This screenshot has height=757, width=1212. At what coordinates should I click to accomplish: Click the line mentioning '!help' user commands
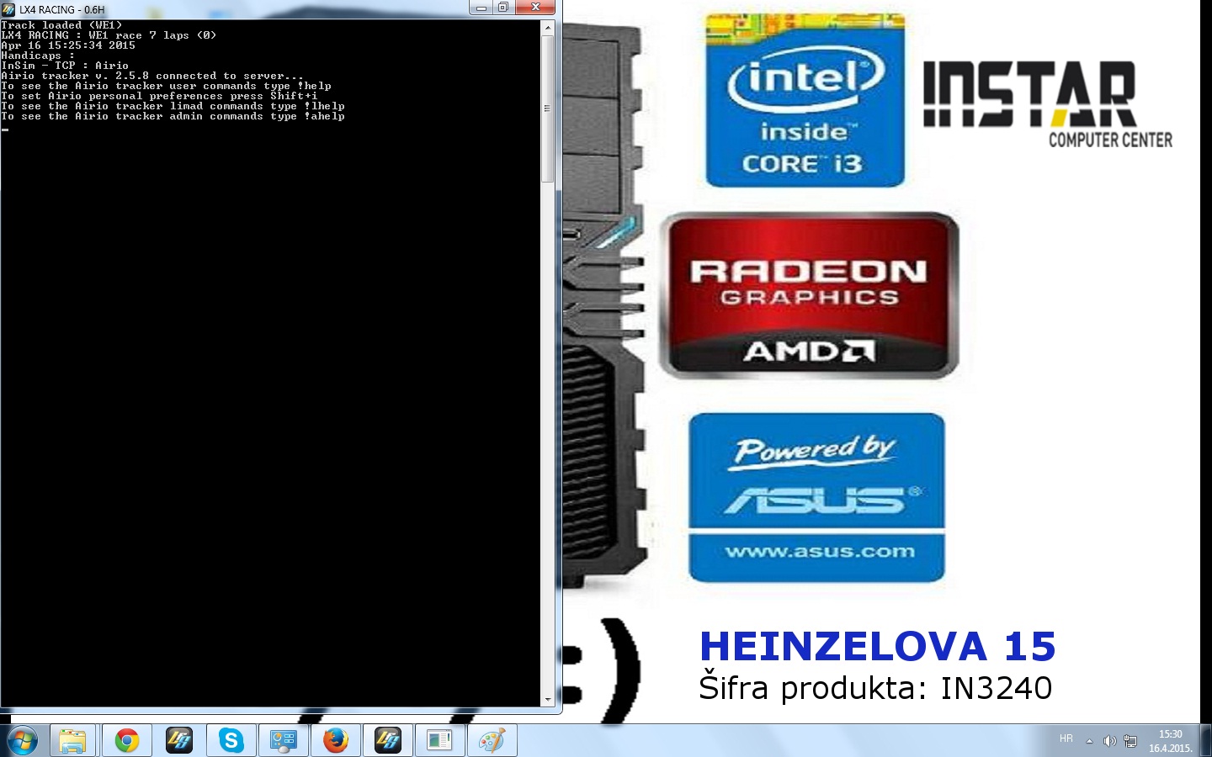(x=166, y=86)
